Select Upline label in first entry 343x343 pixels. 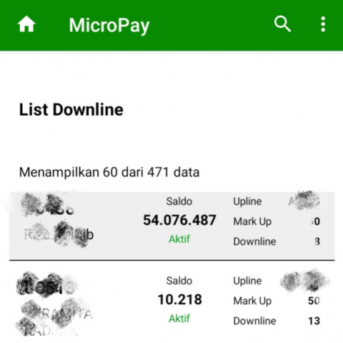247,202
